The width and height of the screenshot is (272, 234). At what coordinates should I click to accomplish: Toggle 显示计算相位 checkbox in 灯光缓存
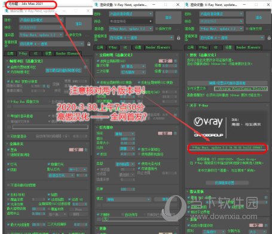click(139, 150)
